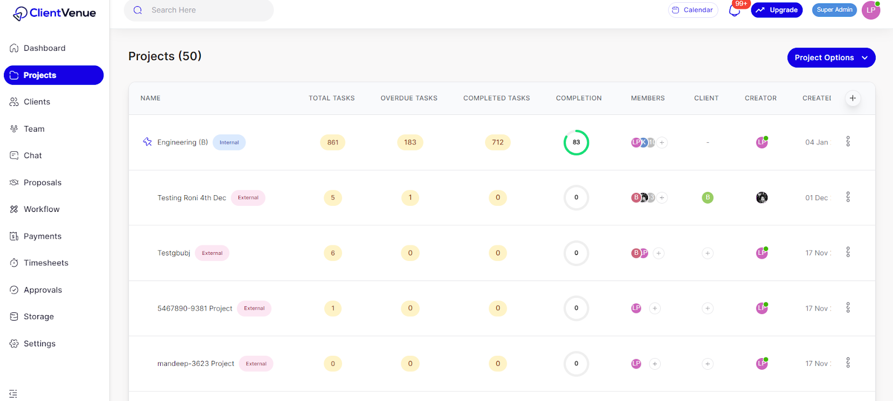The image size is (893, 401).
Task: Click the LP profile avatar in header
Action: (871, 10)
